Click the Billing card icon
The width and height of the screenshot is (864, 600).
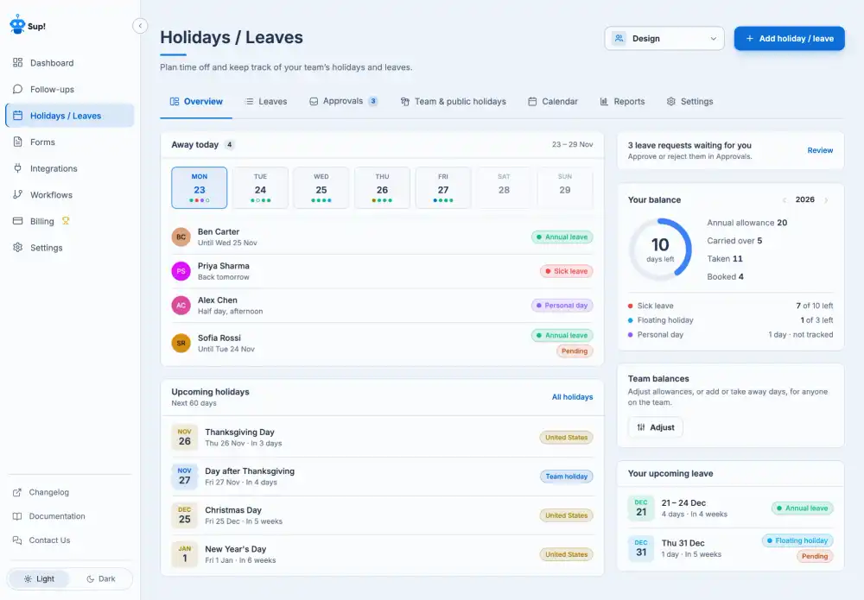(17, 221)
